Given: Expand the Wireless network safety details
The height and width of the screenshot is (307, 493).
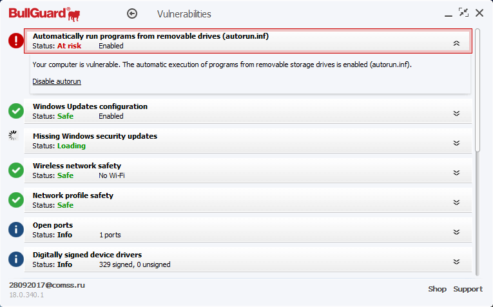Looking at the screenshot, I should click(456, 172).
